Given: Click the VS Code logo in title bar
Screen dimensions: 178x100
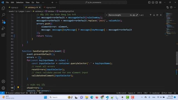Looking at the screenshot, I should pos(3,2).
